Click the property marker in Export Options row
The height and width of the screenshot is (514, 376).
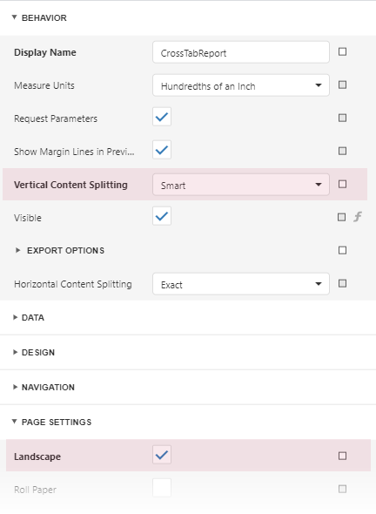pos(342,250)
